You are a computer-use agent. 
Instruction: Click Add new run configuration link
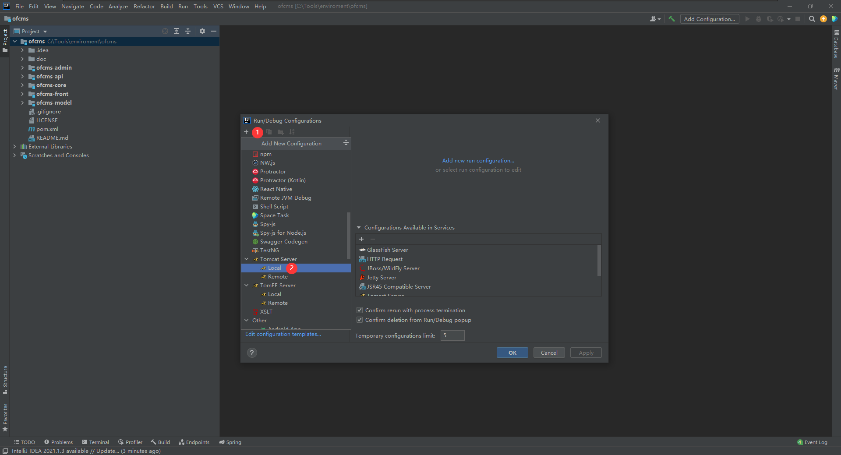[x=478, y=160]
